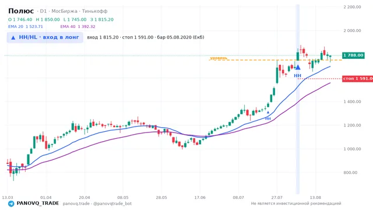Image resolution: width=373 pixels, height=210 pixels.
Task: Click the '1 200.00' price axis label
Action: (352, 125)
